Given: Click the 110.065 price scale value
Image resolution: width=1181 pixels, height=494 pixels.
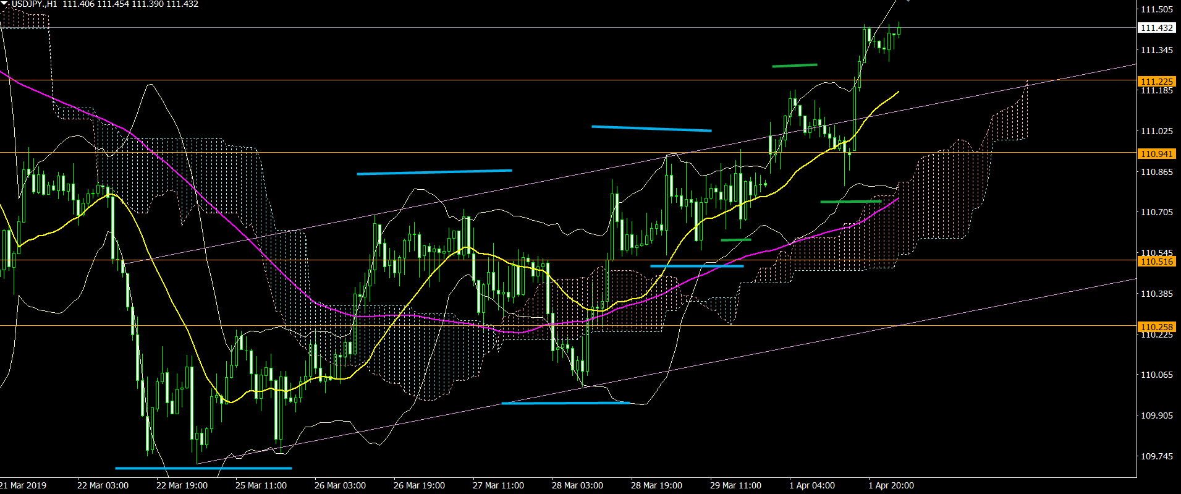Looking at the screenshot, I should click(x=1156, y=375).
